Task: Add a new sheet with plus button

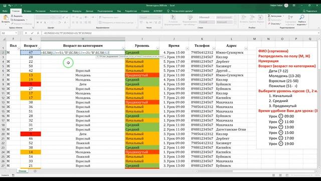Action: (x=35, y=171)
